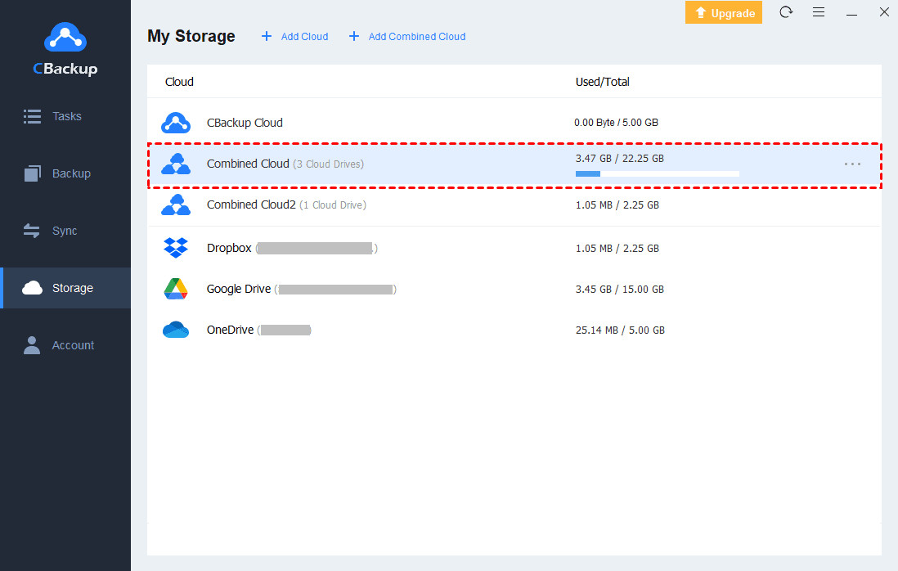Click the Add Cloud link
Screen dimensions: 898x571
point(304,37)
